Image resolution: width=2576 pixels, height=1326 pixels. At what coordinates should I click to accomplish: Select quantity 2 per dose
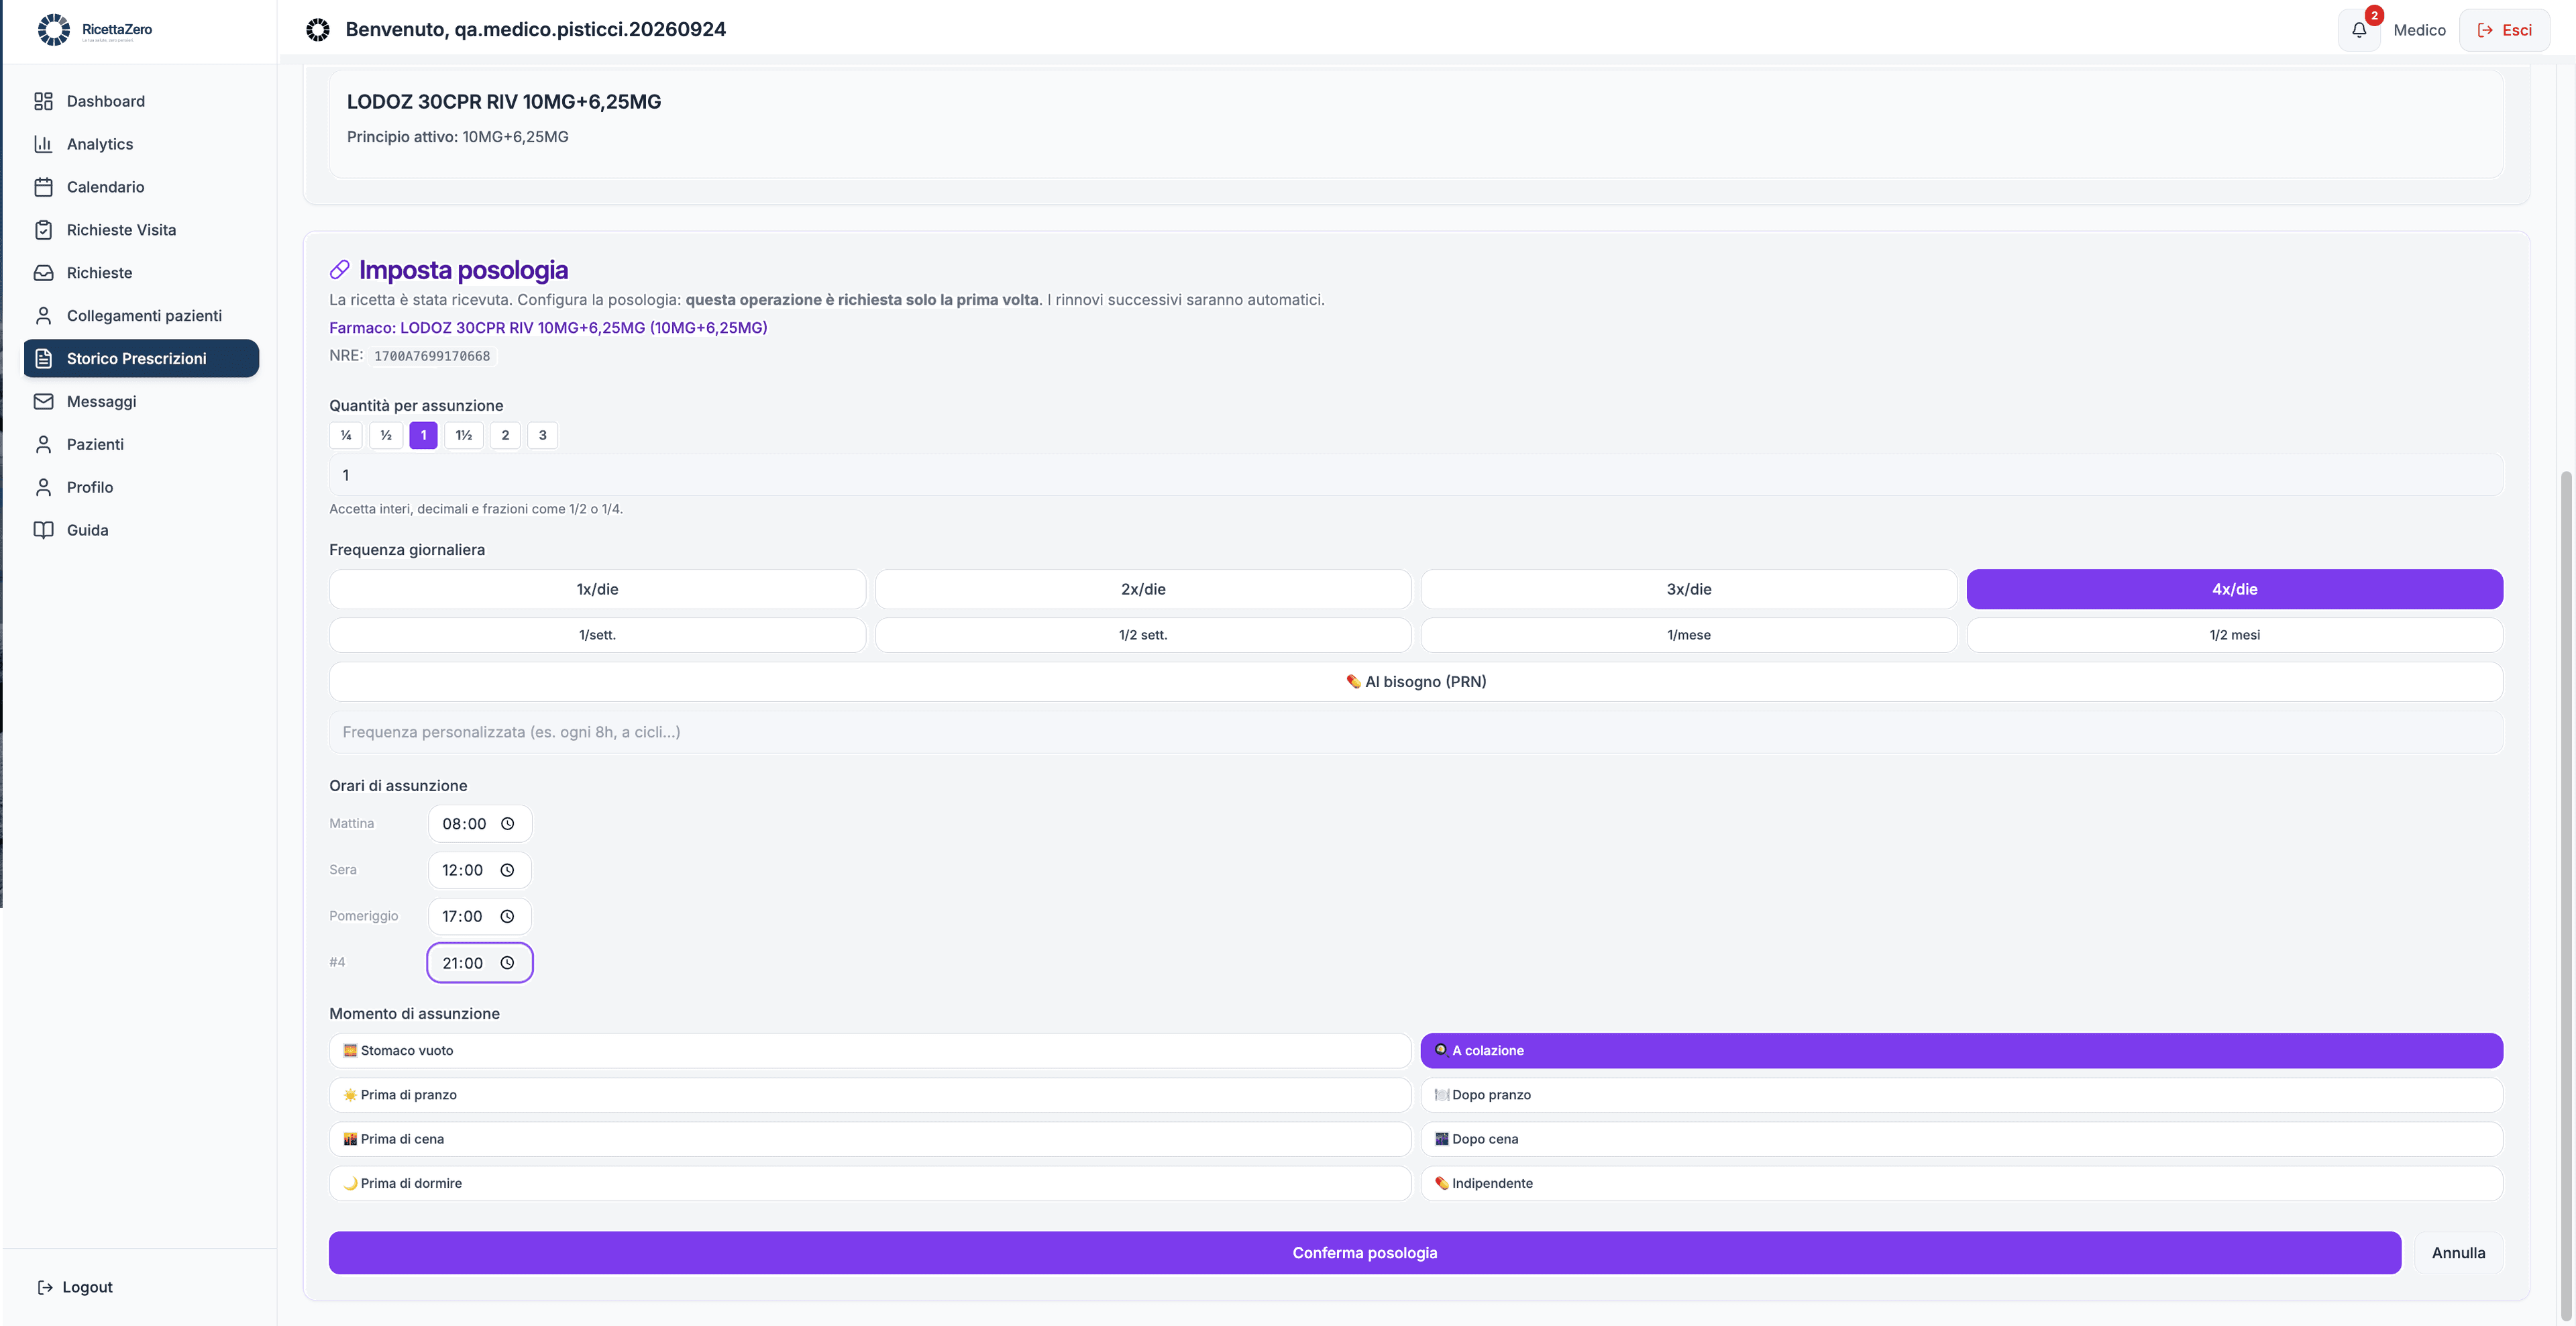pyautogui.click(x=505, y=435)
